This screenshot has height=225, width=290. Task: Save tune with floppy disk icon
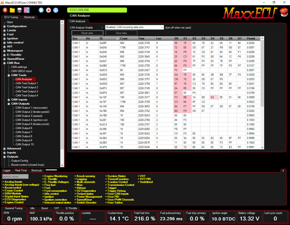[20, 10]
